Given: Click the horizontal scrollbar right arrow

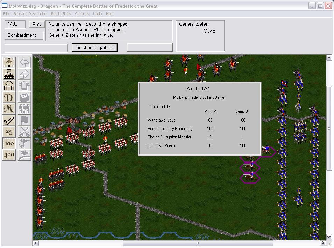Looking at the screenshot, I should (x=323, y=243).
